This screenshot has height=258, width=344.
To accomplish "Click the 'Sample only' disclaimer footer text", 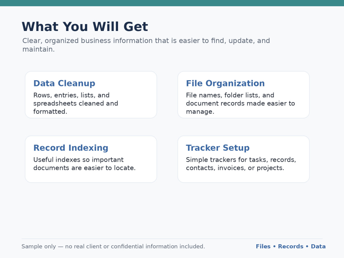I will [x=113, y=246].
